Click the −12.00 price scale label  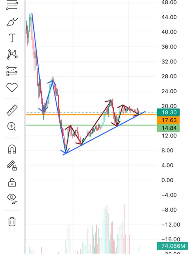(171, 225)
